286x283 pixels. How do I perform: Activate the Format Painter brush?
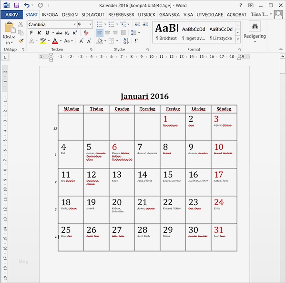point(21,41)
